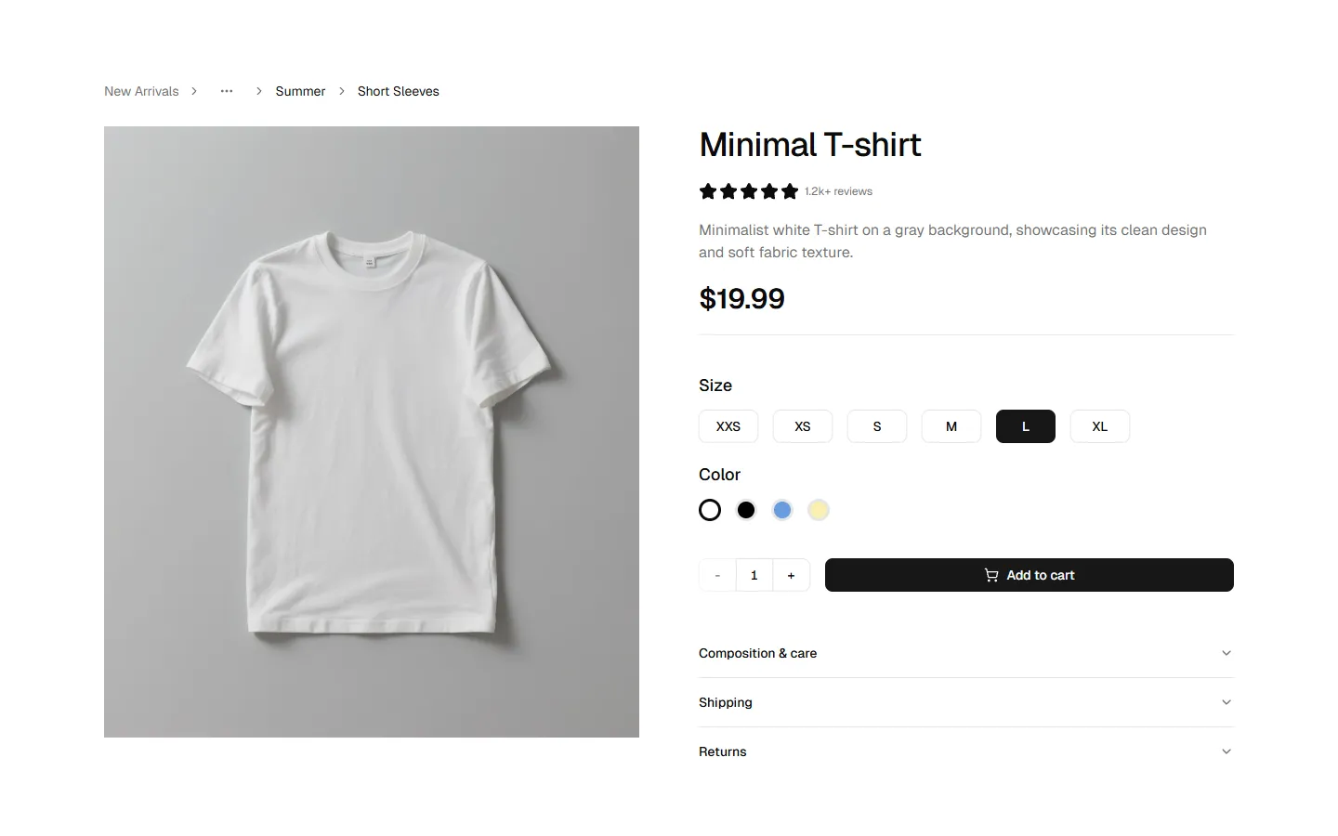Screen dimensions: 1338x836
Task: Expand the Composition & care section
Action: point(965,653)
